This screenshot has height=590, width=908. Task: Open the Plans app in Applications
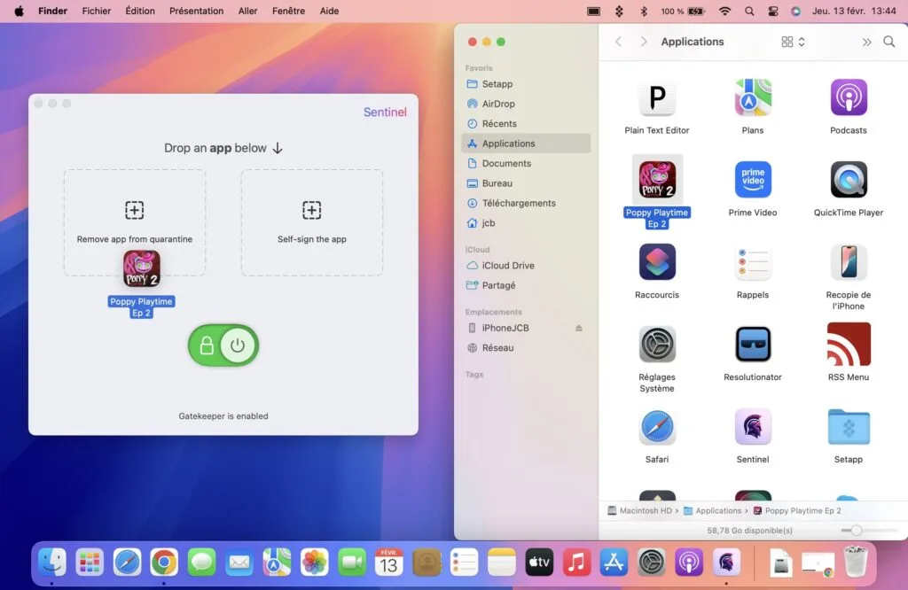pos(752,97)
